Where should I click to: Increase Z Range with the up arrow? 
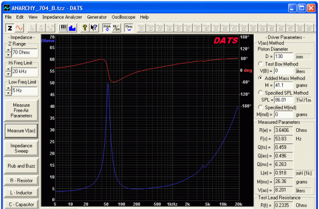[8, 50]
